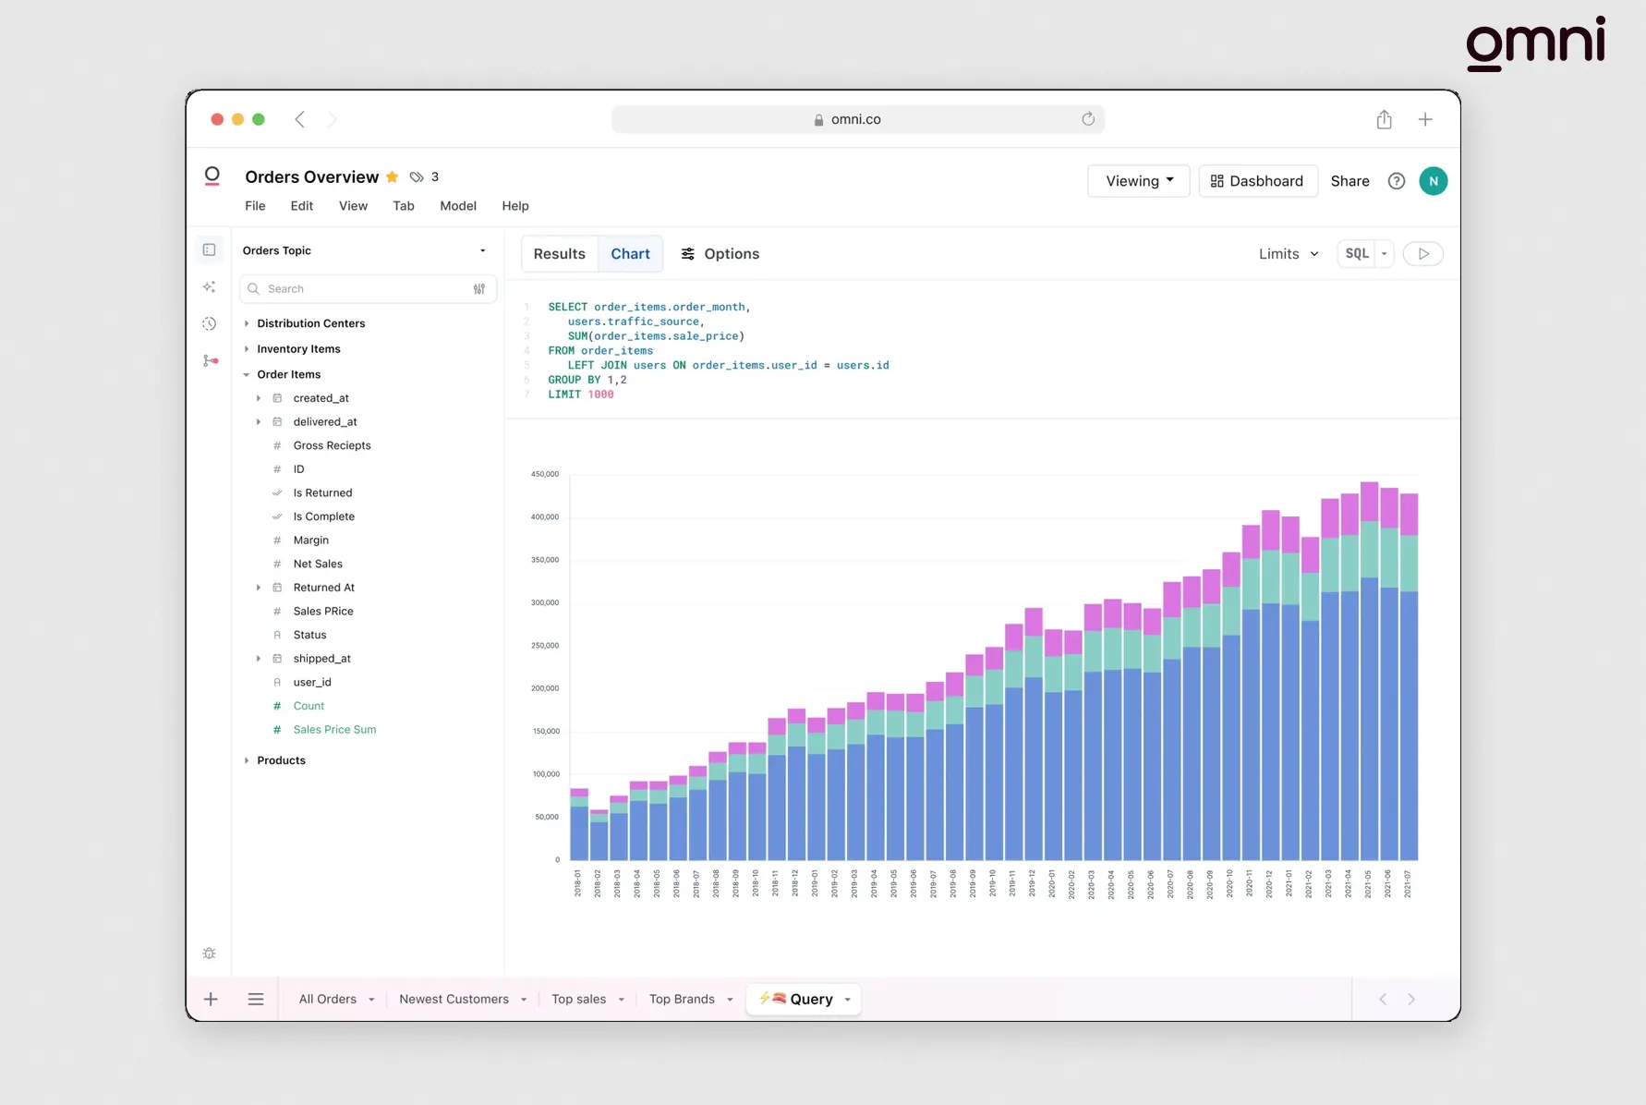Open the user avatar N
1646x1105 pixels.
coord(1434,181)
